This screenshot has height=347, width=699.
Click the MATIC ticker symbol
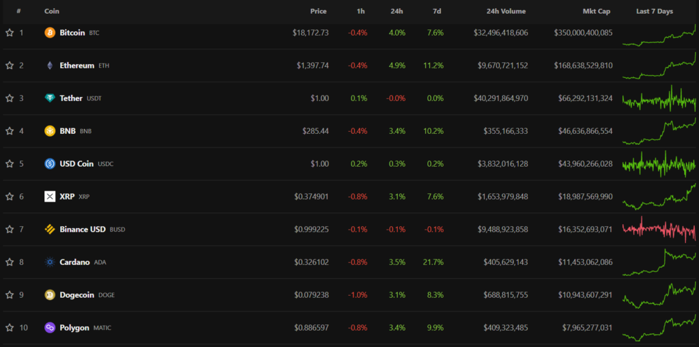point(102,329)
